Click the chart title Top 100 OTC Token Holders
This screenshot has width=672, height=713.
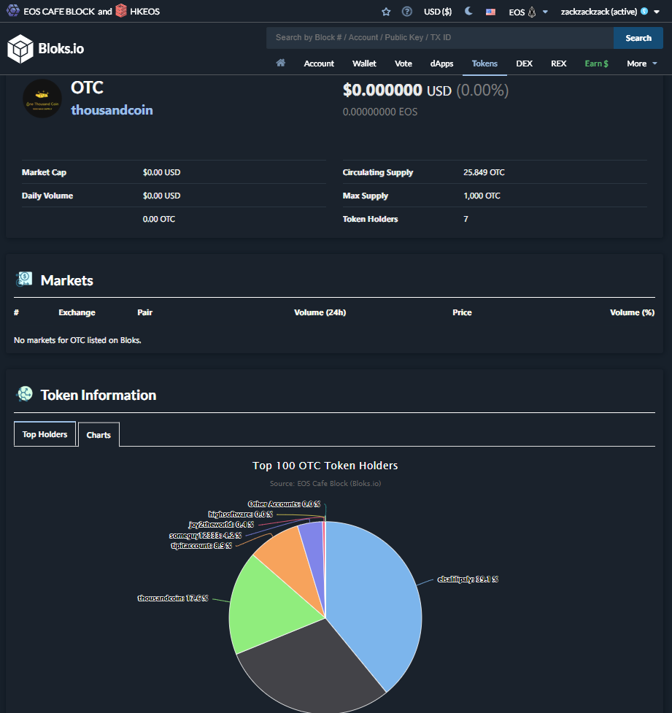(325, 466)
